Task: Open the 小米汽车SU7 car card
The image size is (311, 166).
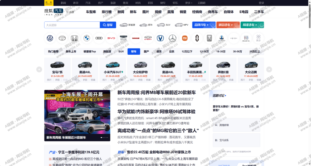Action: coord(113,70)
